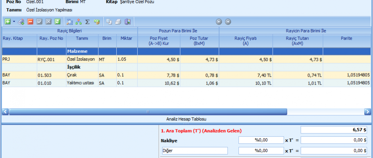This screenshot has height=158, width=373.
Task: Click the Analiz Hesap Tablosu panel header
Action: click(x=186, y=119)
